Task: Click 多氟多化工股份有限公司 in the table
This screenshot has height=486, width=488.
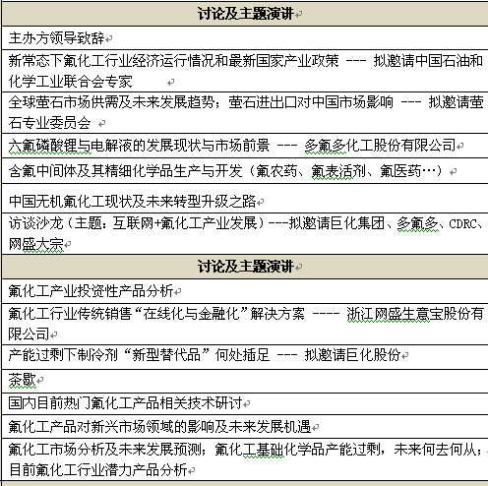Action: [381, 146]
